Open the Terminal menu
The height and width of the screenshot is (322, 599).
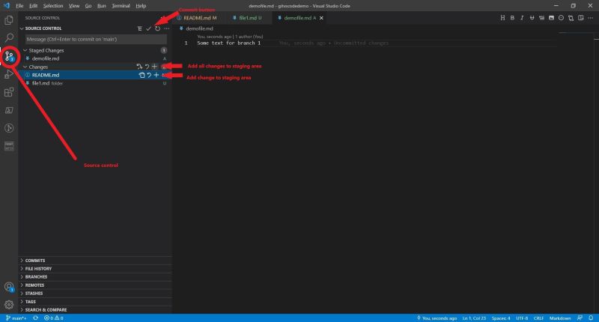click(121, 6)
